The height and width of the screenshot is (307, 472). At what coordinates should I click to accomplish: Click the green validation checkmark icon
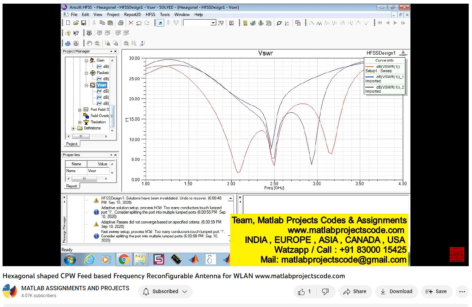(x=253, y=23)
